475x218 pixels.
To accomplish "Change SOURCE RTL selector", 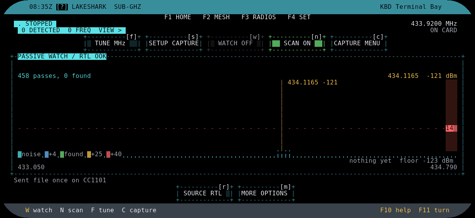I will pos(205,193).
